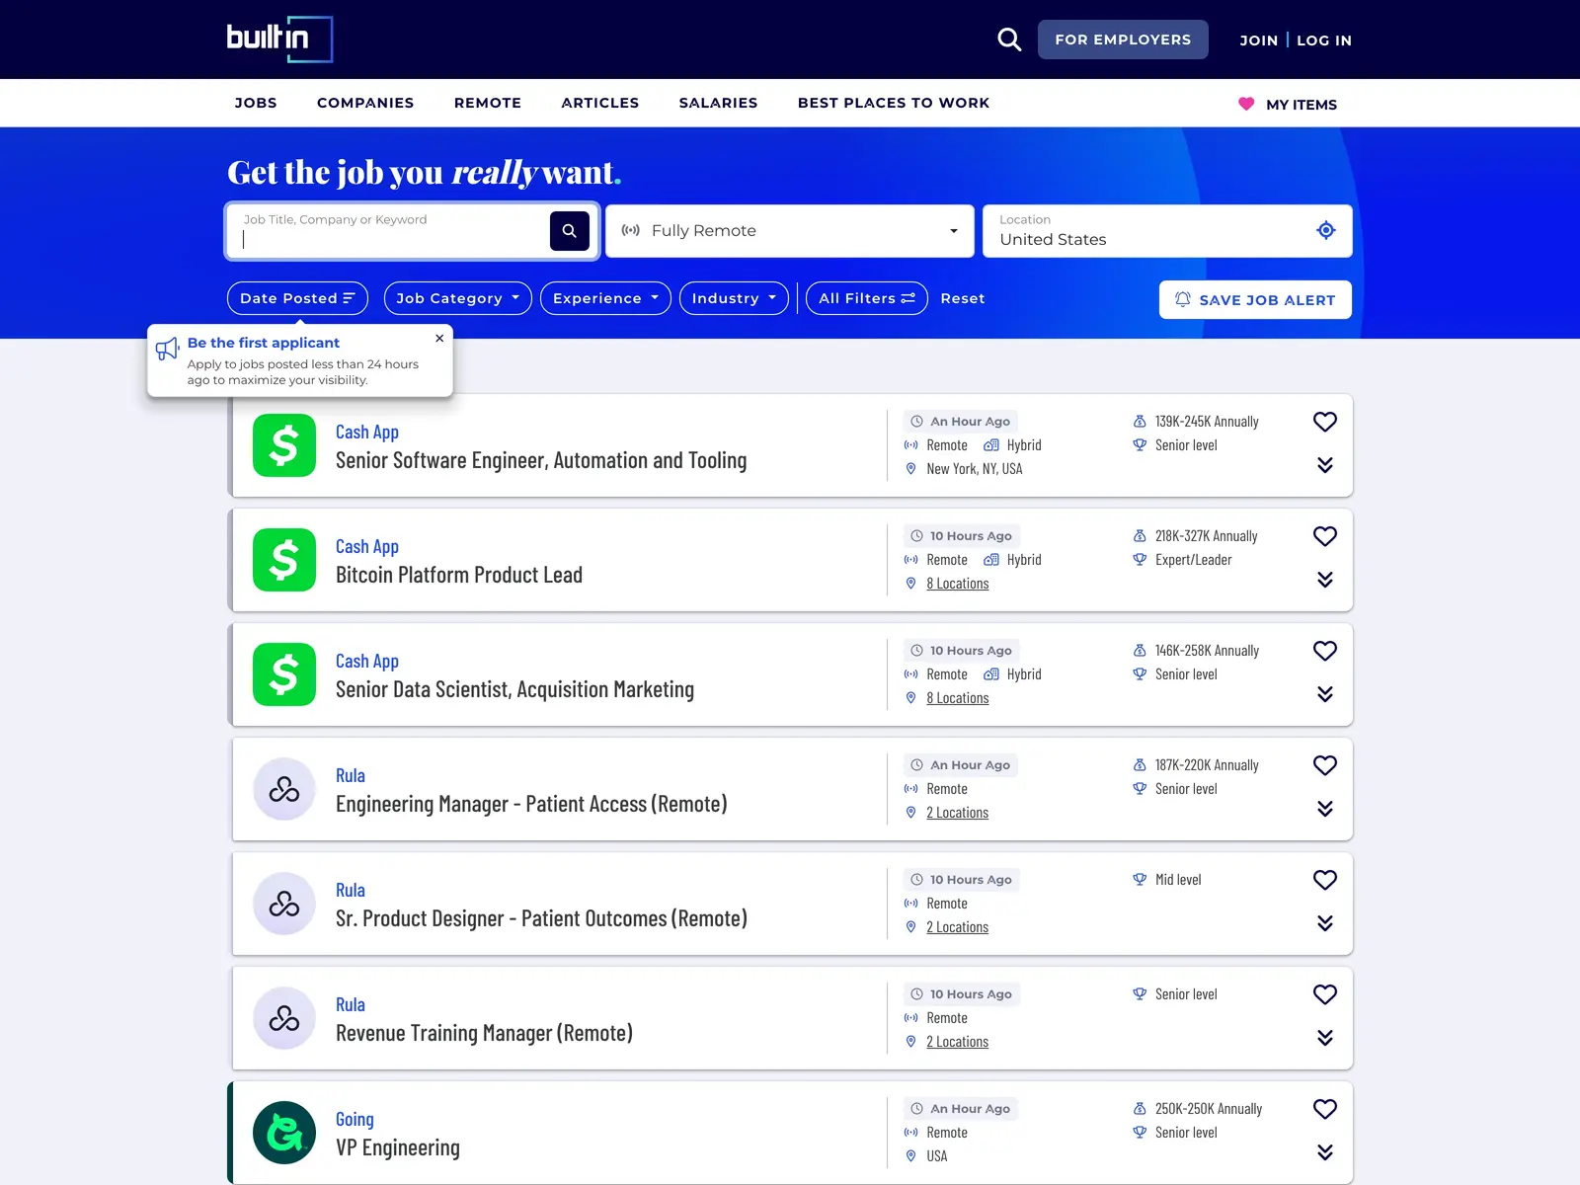Viewport: 1580px width, 1185px height.
Task: Open All Filters panel
Action: point(867,298)
